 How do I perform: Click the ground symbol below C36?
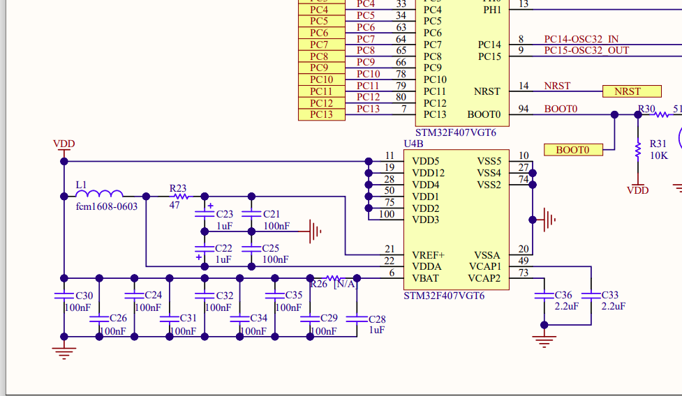pos(544,342)
